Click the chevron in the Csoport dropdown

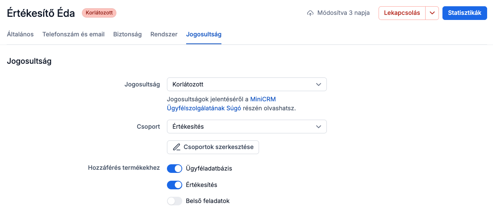tap(319, 127)
